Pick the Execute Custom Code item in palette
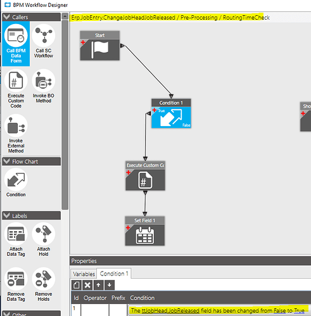This screenshot has width=311, height=316. point(16,89)
